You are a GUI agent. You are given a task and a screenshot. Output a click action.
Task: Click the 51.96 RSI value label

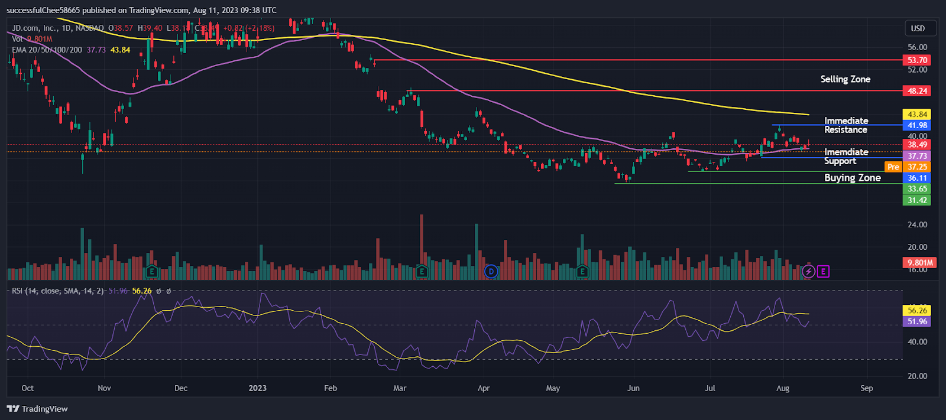pyautogui.click(x=917, y=322)
